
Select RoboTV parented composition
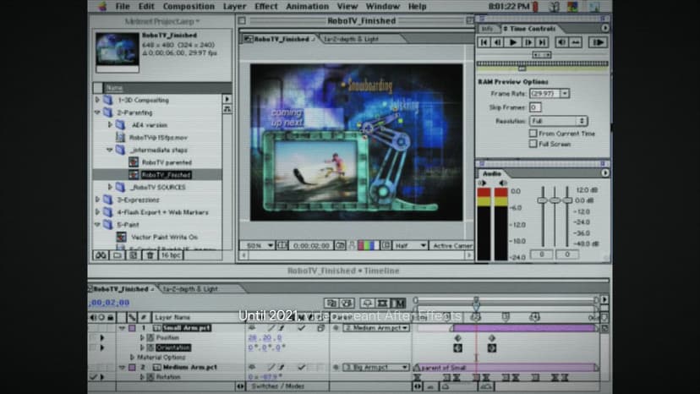pos(166,162)
